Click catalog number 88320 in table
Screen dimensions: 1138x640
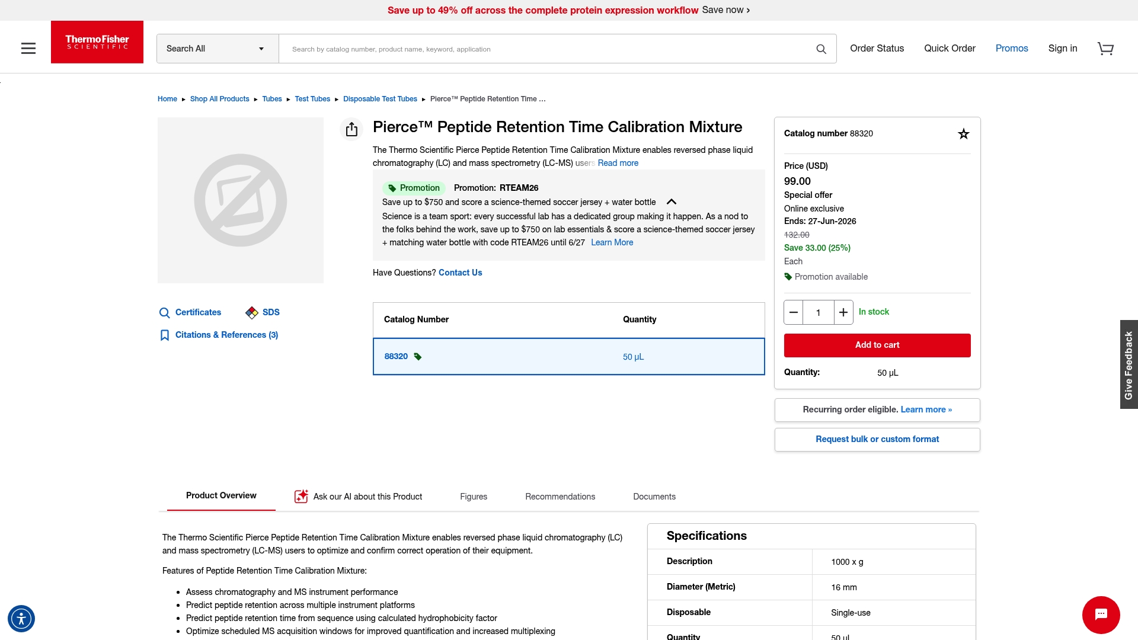pyautogui.click(x=396, y=356)
